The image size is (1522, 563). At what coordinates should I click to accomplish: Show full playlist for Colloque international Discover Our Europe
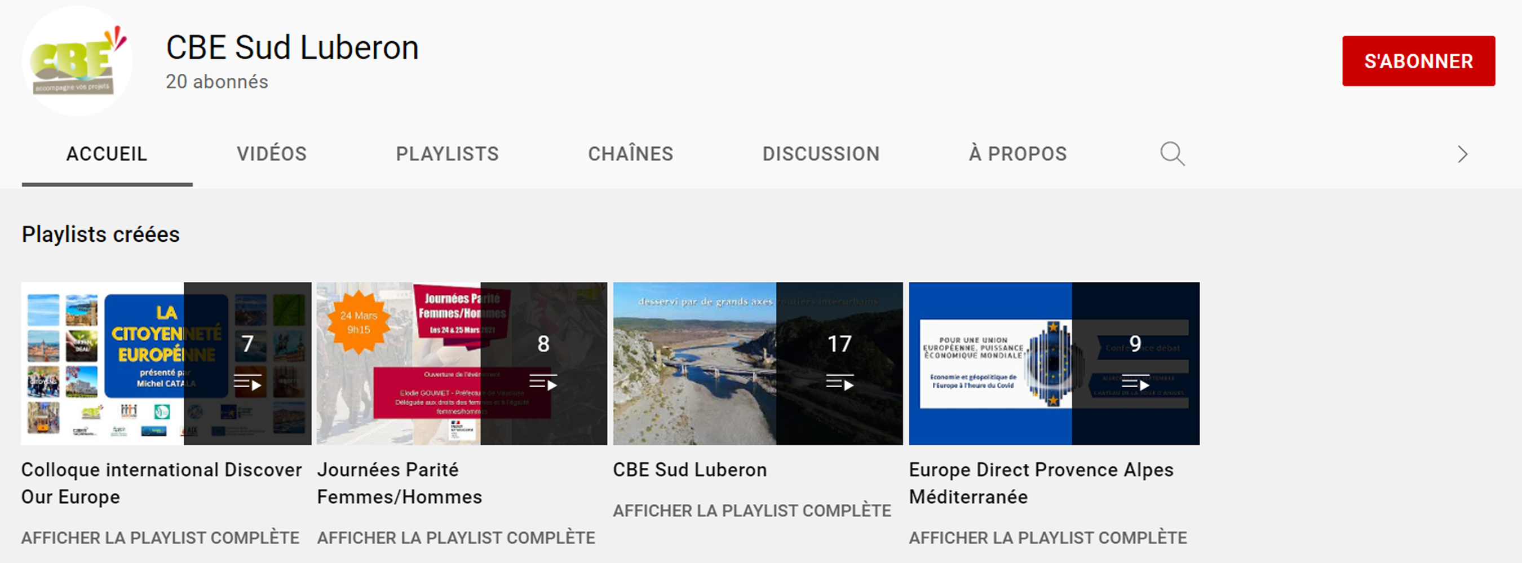click(160, 538)
